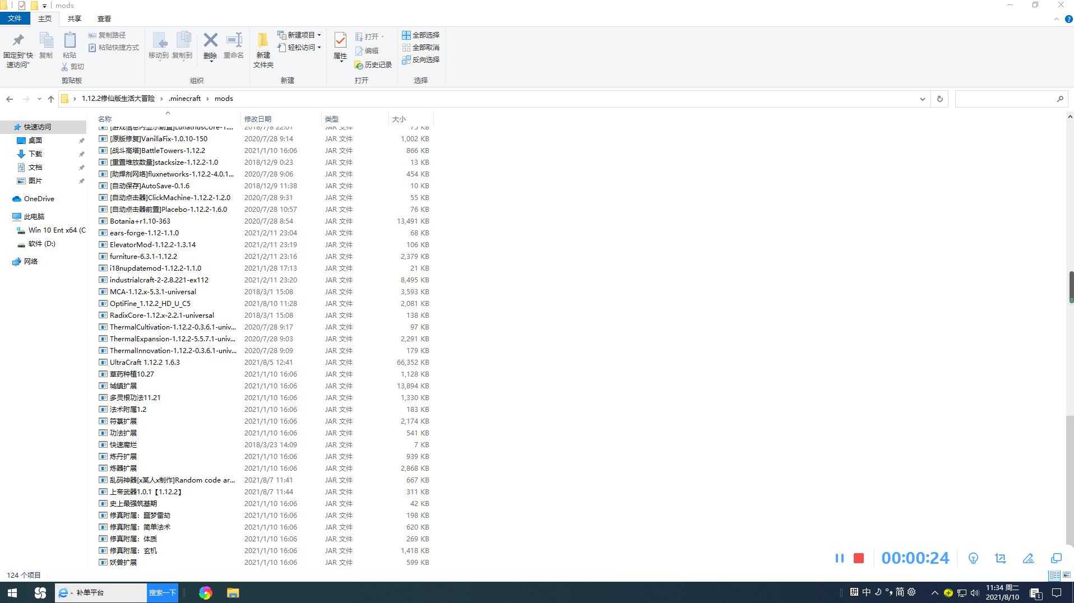Click the recorder crop region icon
The image size is (1074, 603).
[1001, 558]
